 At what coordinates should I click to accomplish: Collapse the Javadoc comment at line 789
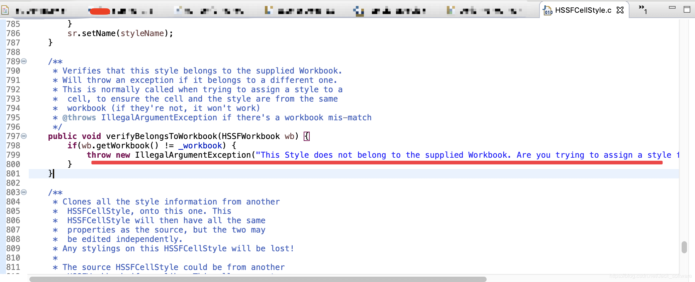(24, 61)
